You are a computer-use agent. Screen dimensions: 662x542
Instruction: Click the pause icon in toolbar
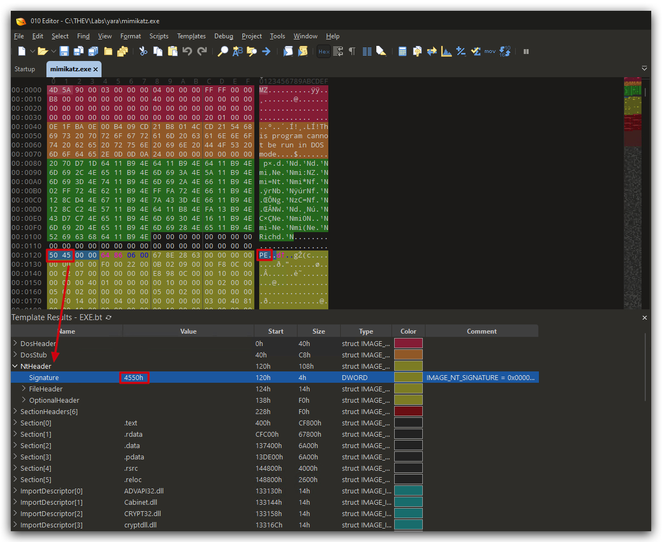(526, 51)
